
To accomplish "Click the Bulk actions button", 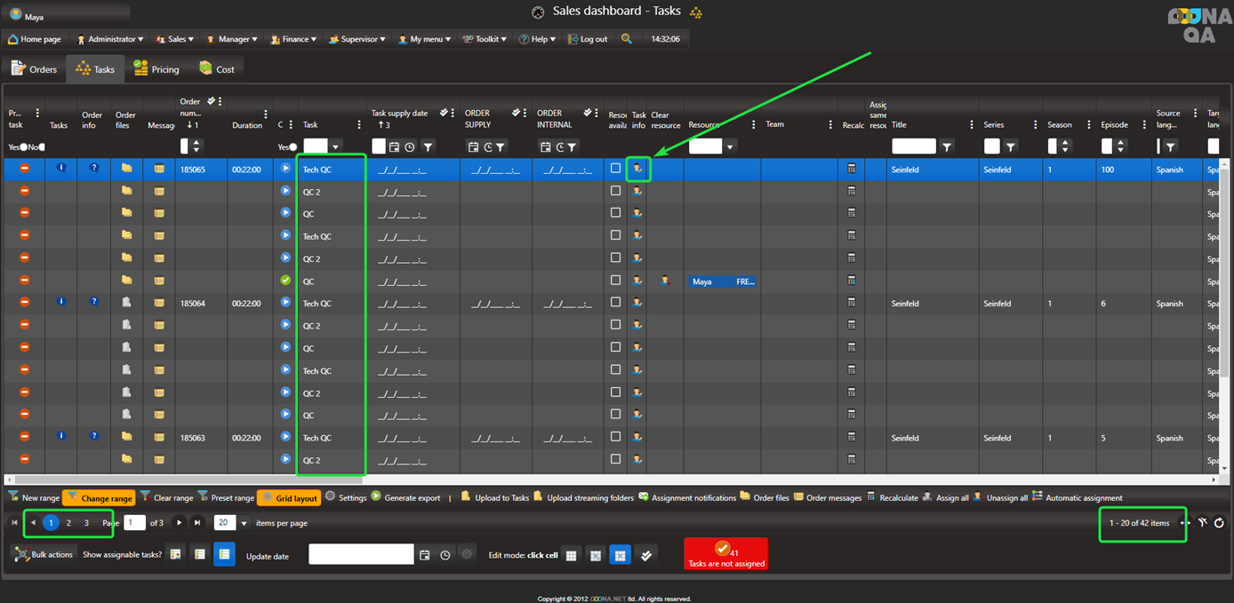I will tap(44, 554).
